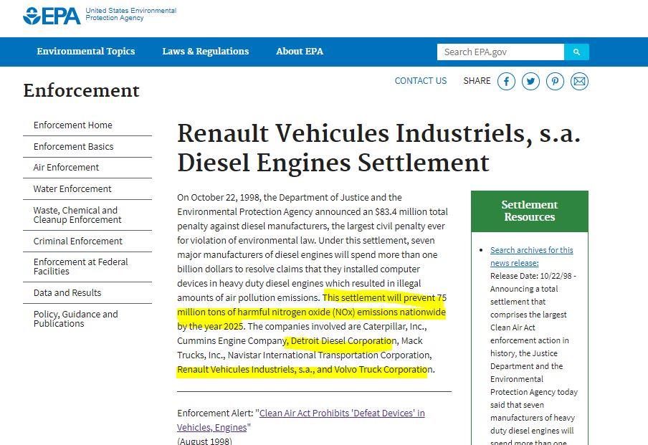Go to Enforcement Home
Screen dimensions: 648x445
pos(72,125)
